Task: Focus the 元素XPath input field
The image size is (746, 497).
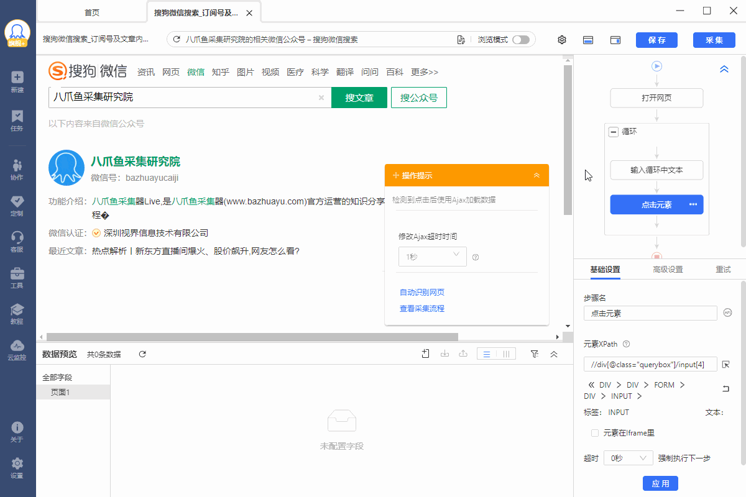Action: tap(650, 364)
